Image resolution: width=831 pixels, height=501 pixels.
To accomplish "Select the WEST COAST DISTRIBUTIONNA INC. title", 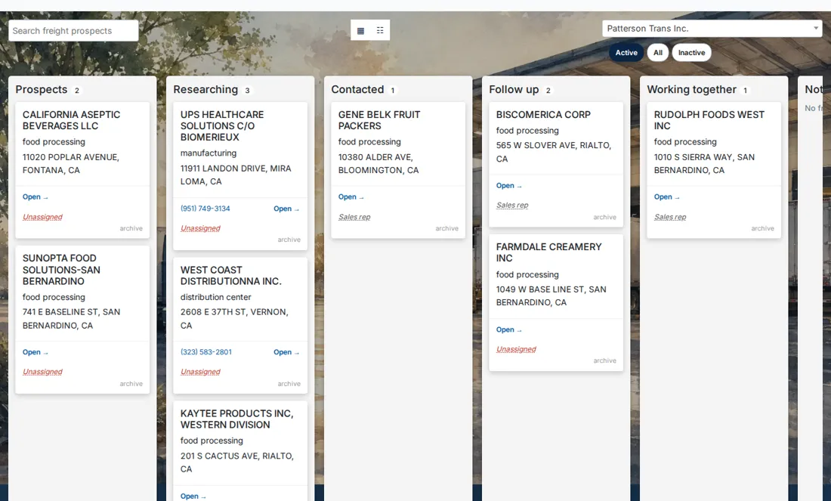I will tap(230, 276).
